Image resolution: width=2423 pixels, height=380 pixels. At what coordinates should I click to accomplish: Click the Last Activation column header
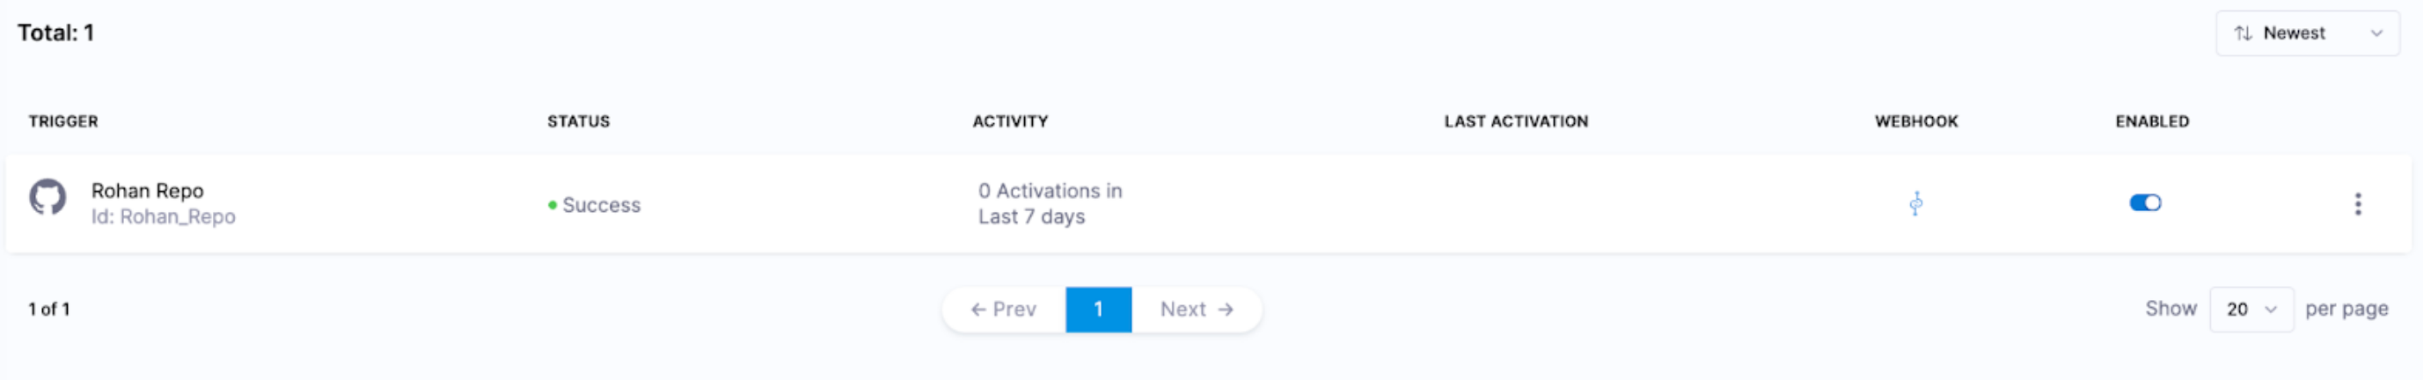click(x=1515, y=121)
